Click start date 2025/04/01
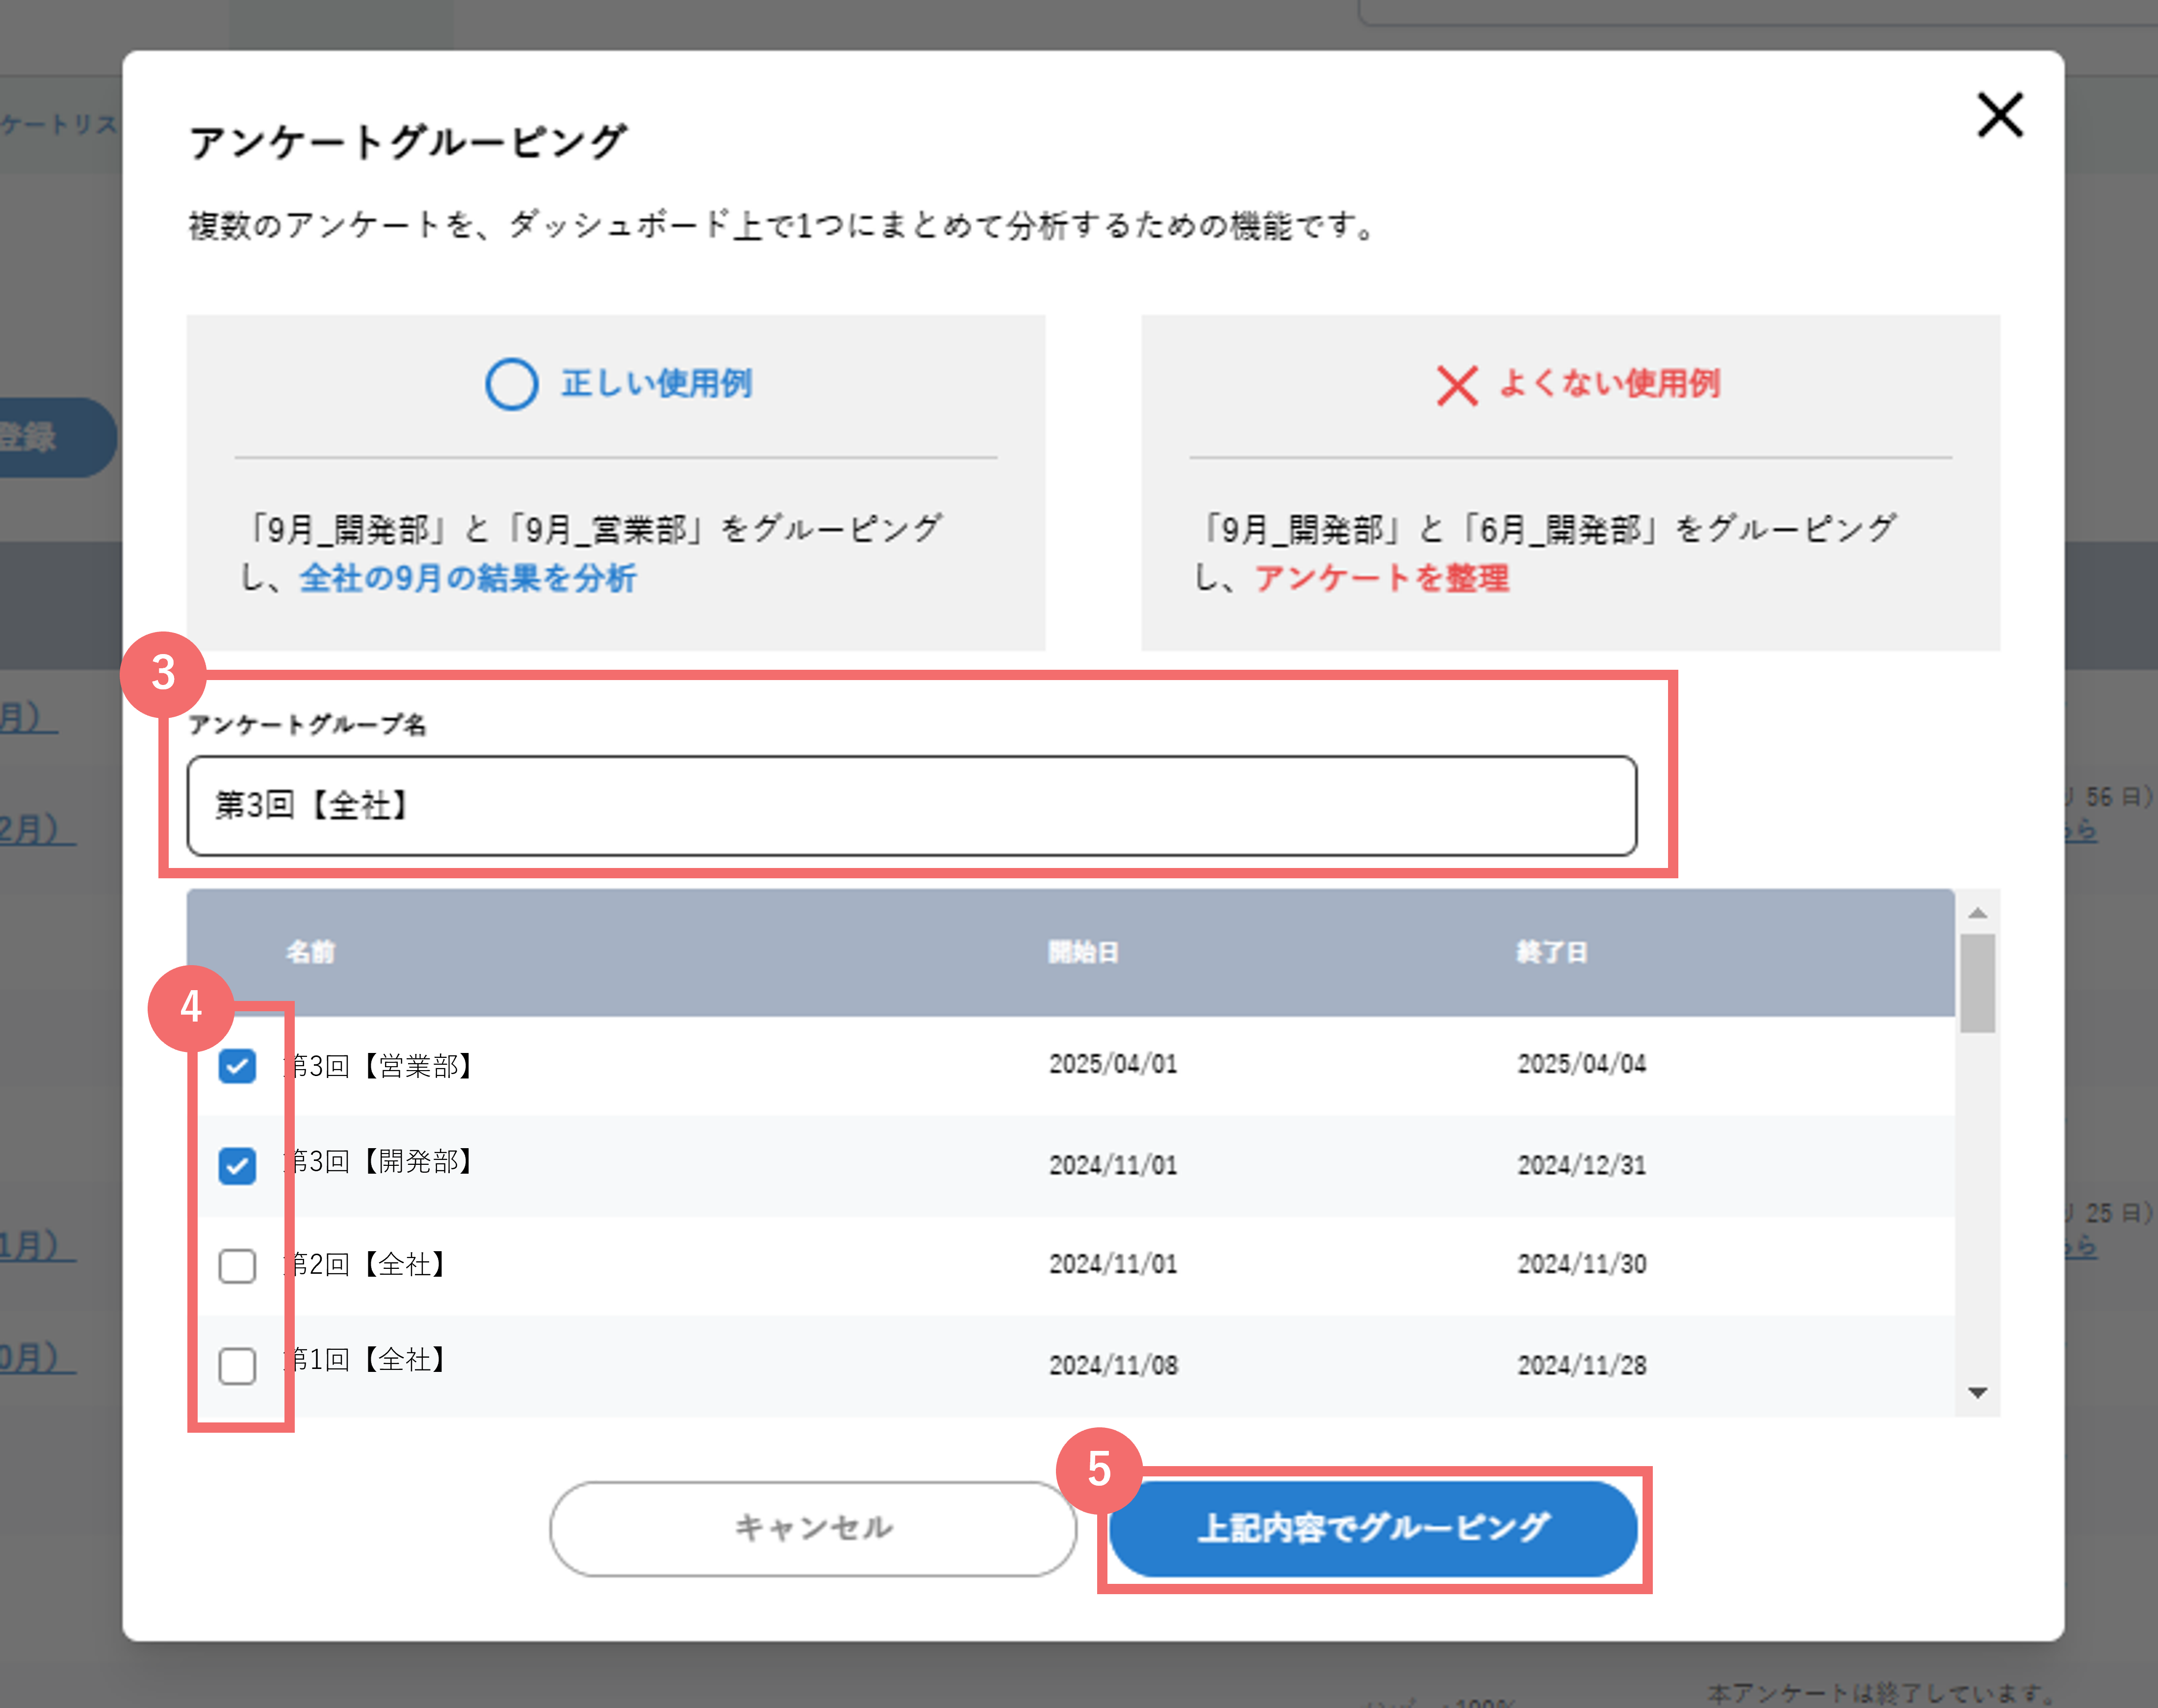The image size is (2158, 1708). (1112, 1064)
